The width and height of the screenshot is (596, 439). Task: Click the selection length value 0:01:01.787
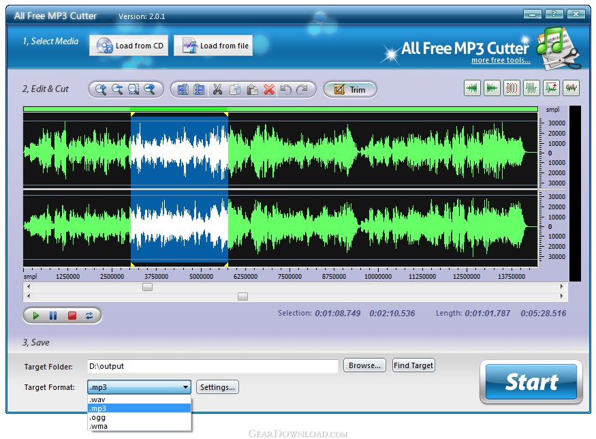pos(487,314)
